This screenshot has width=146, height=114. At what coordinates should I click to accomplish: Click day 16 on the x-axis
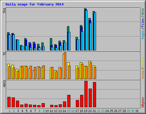(x=73, y=111)
